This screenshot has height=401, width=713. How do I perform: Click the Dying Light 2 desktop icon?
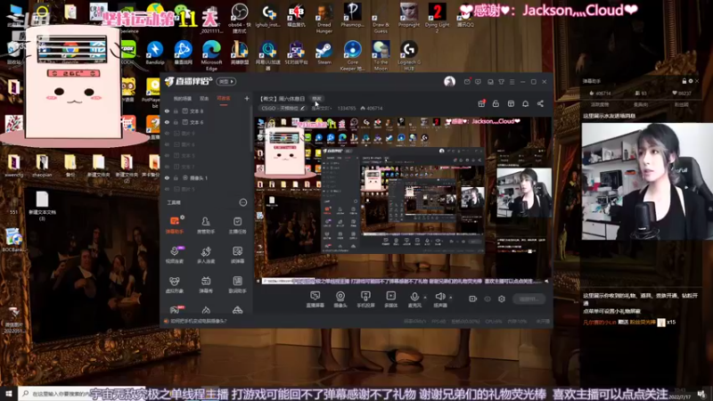(437, 18)
